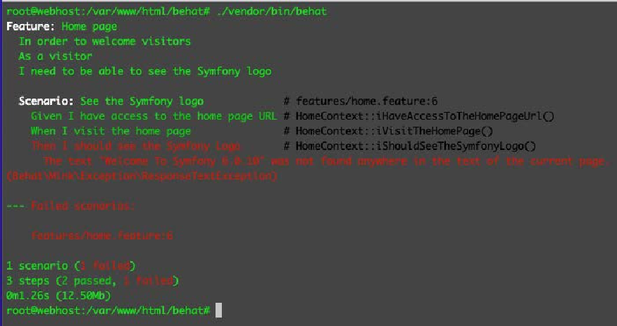Screen dimensions: 617x326
Task: Click the ./vendor/bin/behat command text
Action: (x=271, y=11)
